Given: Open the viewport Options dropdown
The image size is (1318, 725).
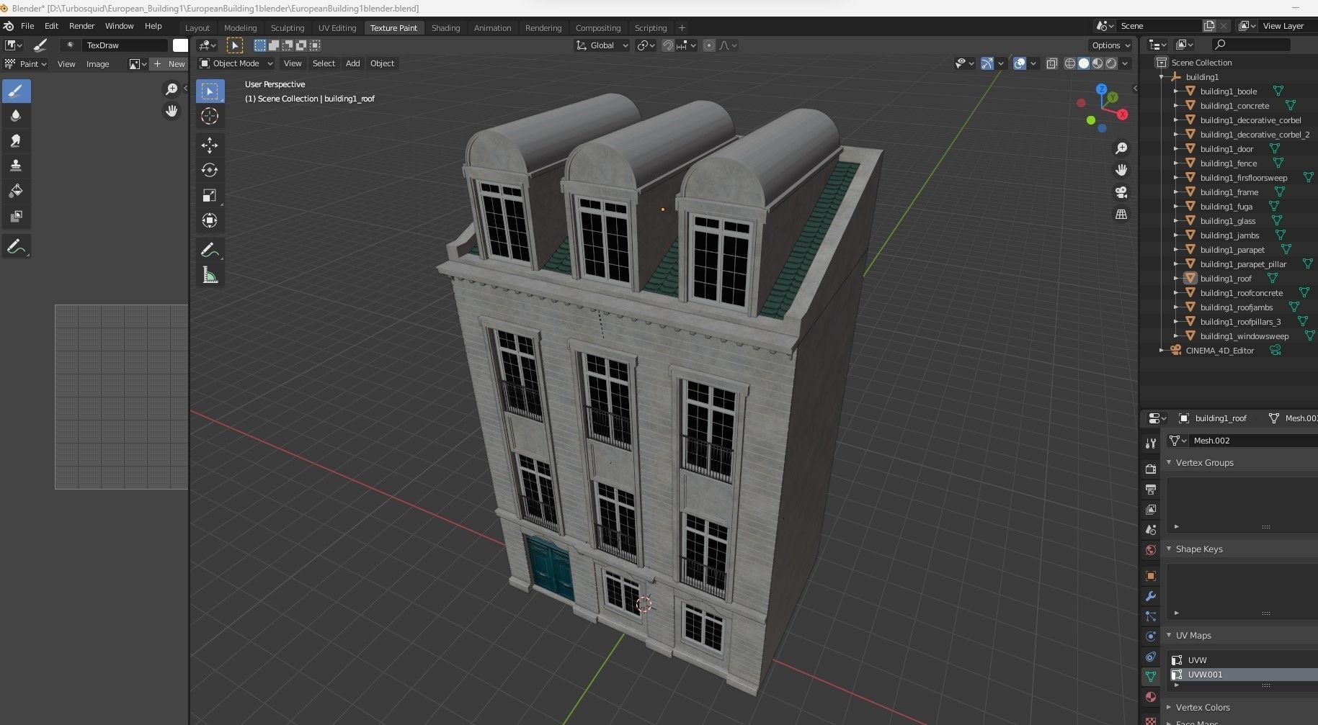Looking at the screenshot, I should point(1110,45).
